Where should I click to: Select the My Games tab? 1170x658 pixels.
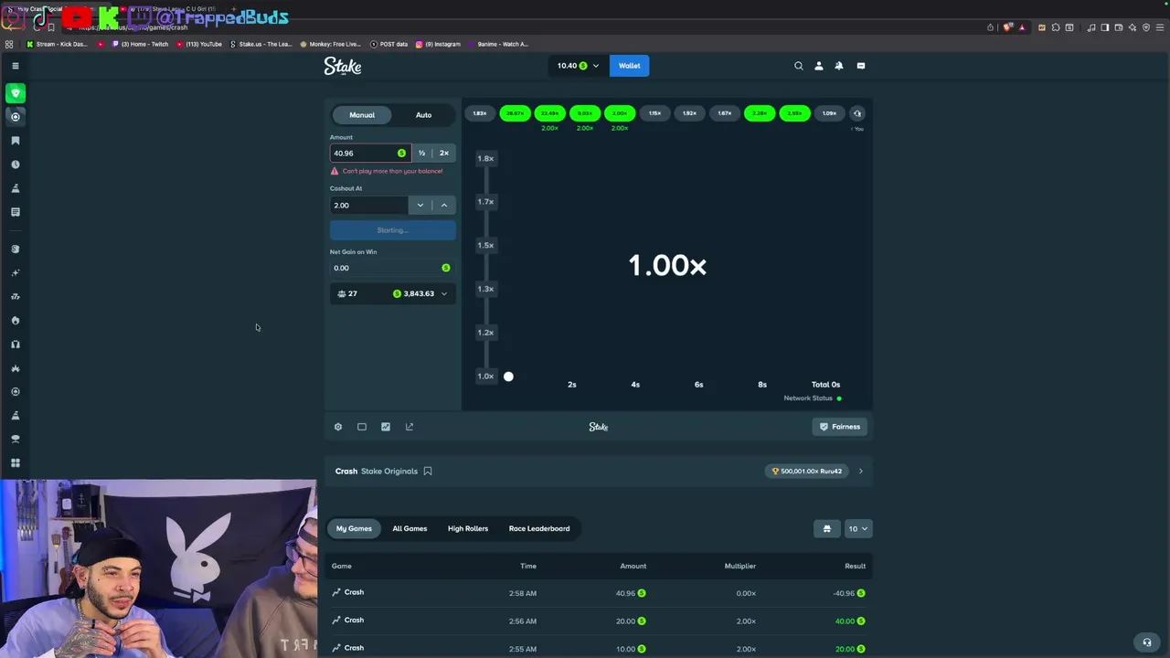click(x=354, y=528)
